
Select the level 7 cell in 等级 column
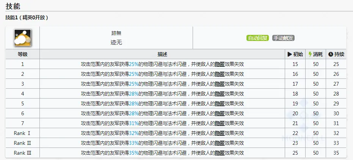tap(22, 123)
